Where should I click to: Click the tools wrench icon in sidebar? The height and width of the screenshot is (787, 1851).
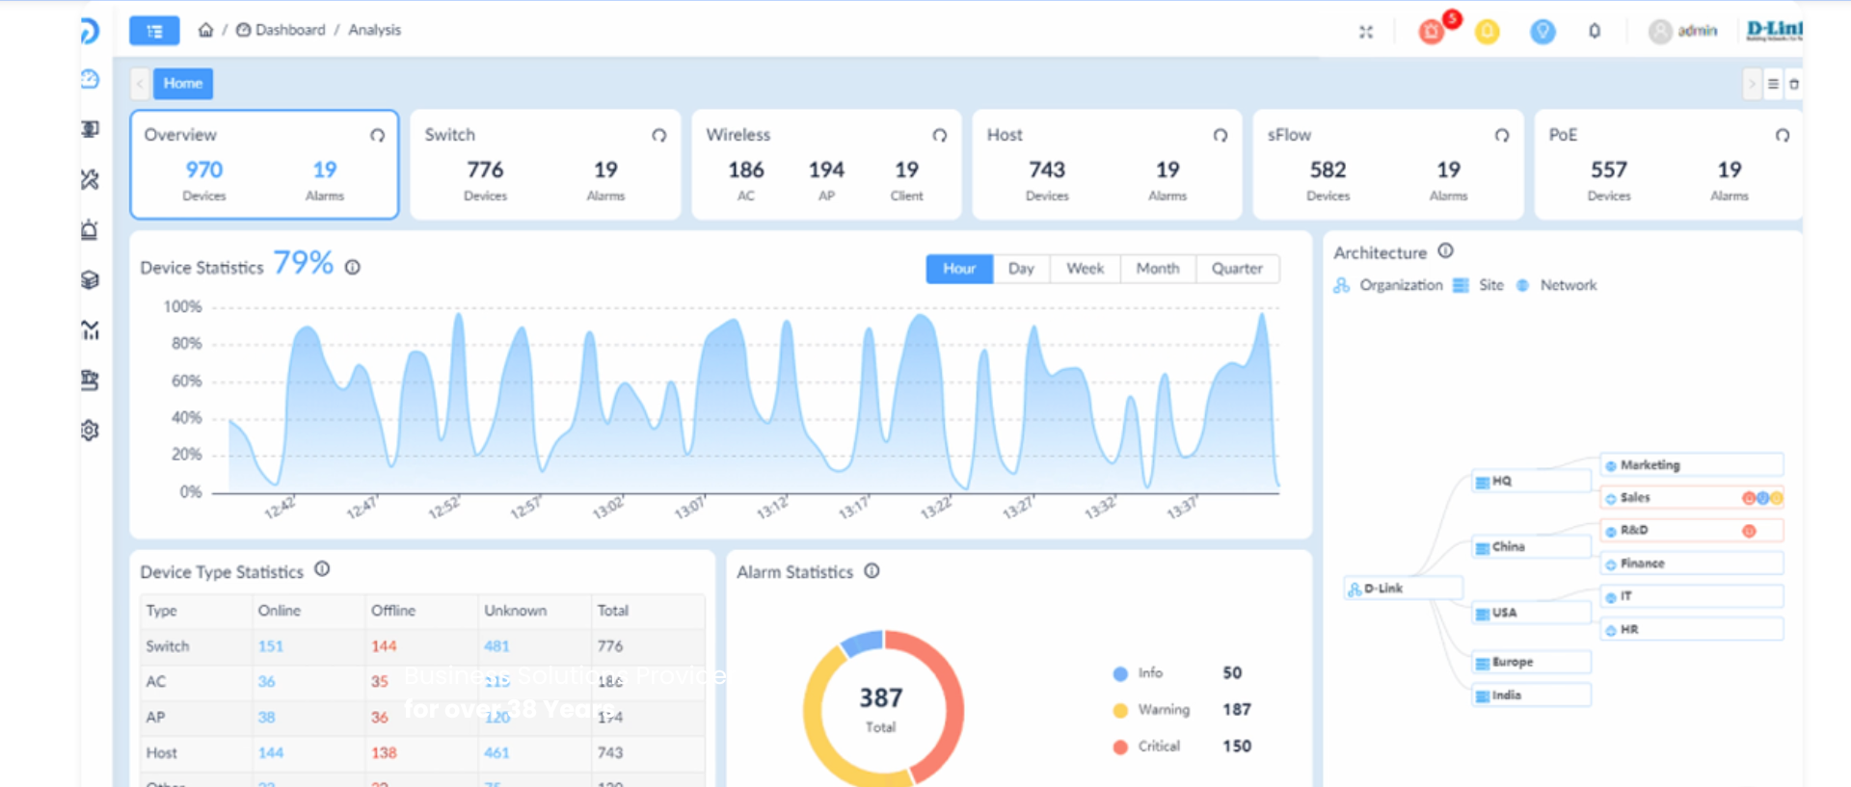90,179
